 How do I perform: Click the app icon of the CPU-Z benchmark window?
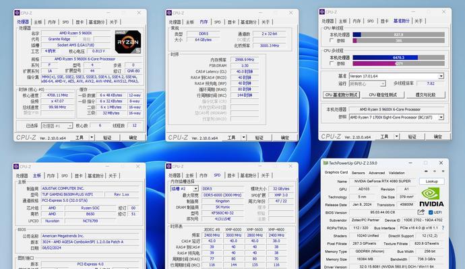[x=321, y=12]
